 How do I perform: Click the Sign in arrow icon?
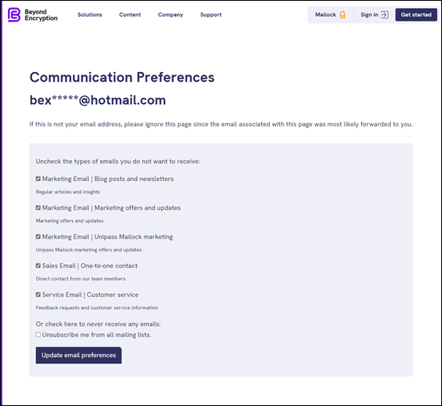point(384,14)
